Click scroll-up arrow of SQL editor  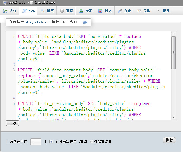coord(174,34)
